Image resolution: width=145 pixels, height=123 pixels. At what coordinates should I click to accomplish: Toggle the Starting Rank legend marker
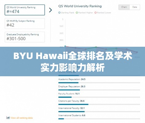(59, 13)
